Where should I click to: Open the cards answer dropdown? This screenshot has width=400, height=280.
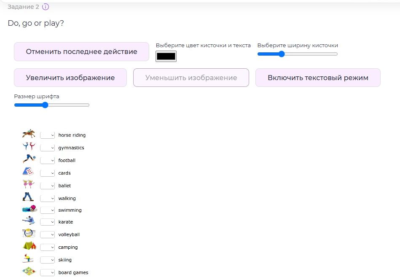pos(48,173)
